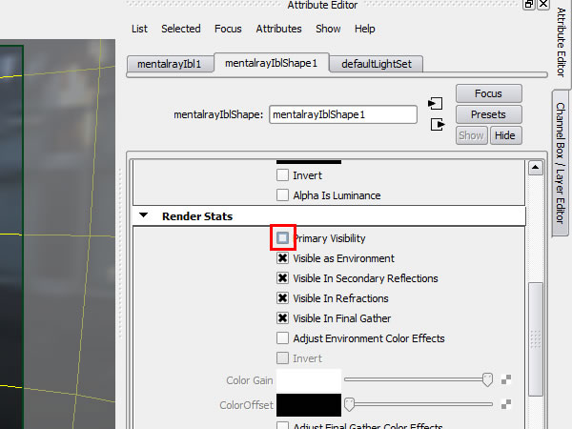Viewport: 572px width, 429px height.
Task: Click the output connection arrow icon
Action: [438, 124]
